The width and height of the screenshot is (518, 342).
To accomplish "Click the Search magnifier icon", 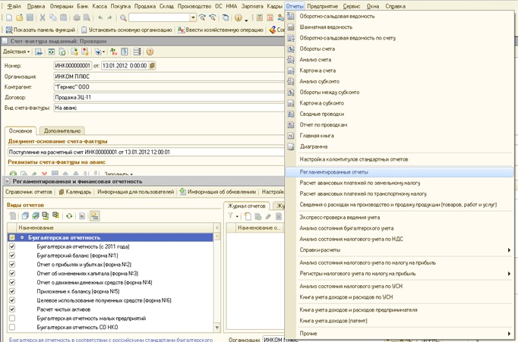I will pyautogui.click(x=123, y=17).
